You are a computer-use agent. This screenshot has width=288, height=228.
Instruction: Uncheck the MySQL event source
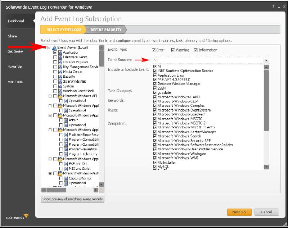[155, 167]
